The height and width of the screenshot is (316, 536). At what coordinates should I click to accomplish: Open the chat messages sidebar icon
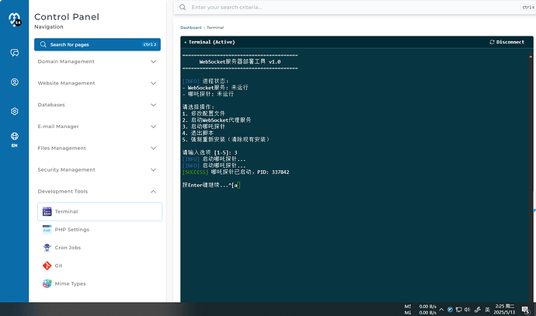14,53
